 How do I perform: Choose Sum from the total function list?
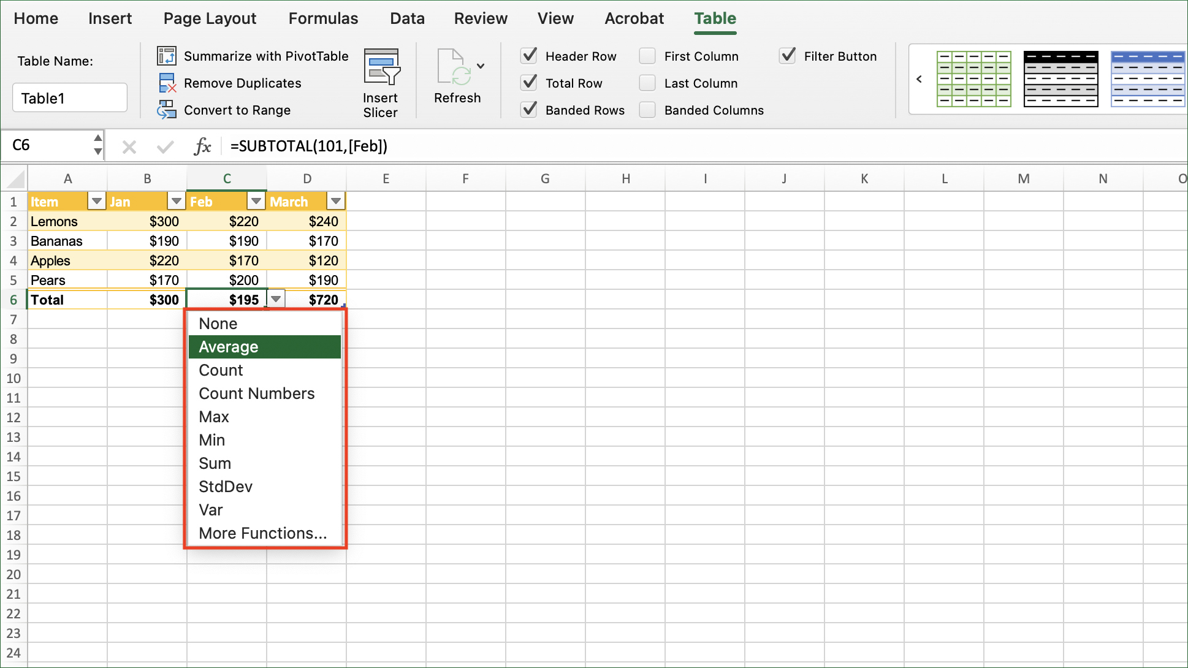pyautogui.click(x=215, y=463)
